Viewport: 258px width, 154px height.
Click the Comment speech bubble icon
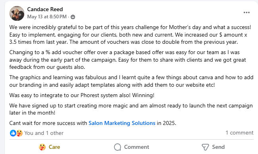[117, 147]
